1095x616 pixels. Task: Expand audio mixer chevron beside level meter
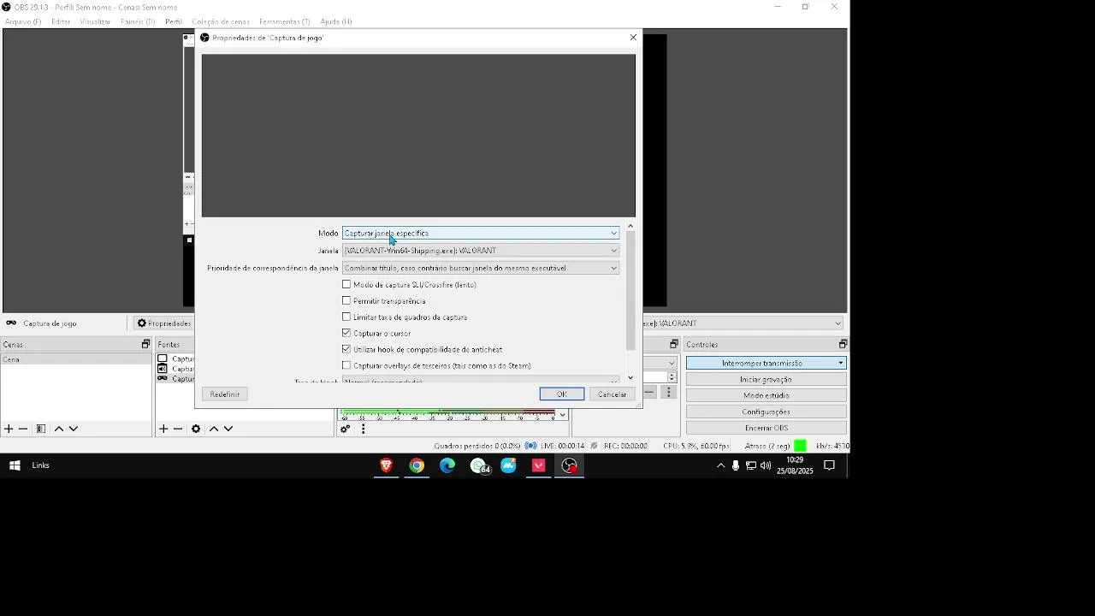tap(562, 414)
